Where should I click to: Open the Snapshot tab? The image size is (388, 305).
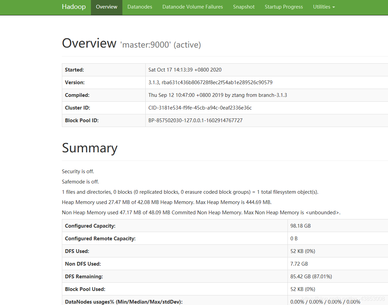click(244, 7)
